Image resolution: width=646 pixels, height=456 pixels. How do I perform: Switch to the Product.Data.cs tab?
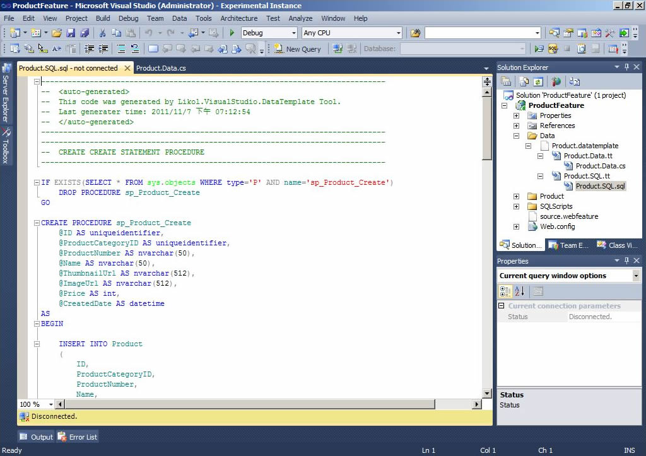coord(161,68)
